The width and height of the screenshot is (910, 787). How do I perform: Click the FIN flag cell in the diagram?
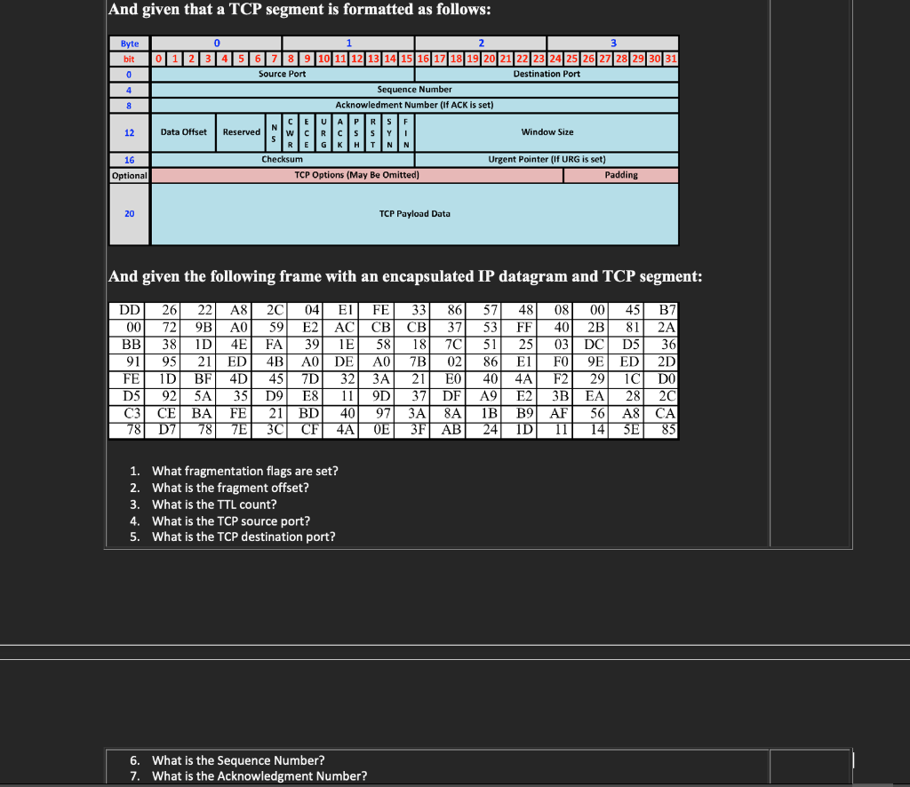(404, 132)
